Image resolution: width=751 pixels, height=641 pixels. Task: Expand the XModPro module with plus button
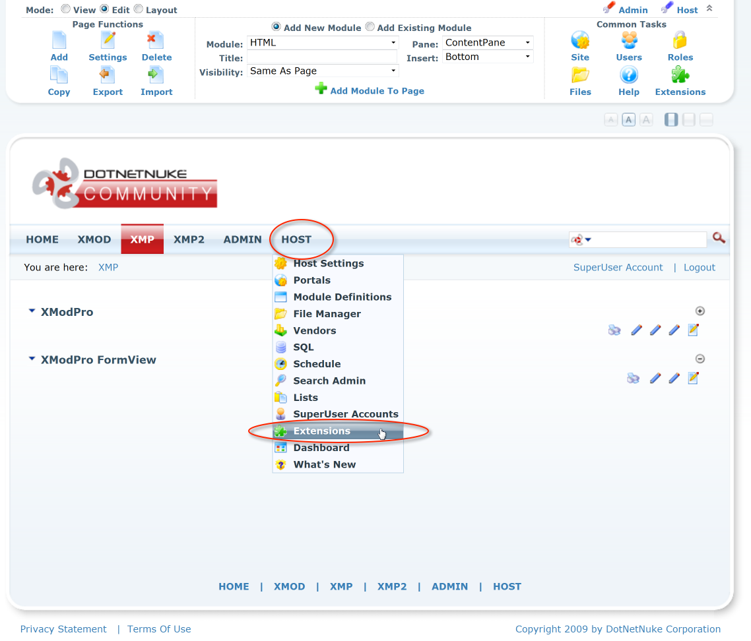click(x=700, y=311)
